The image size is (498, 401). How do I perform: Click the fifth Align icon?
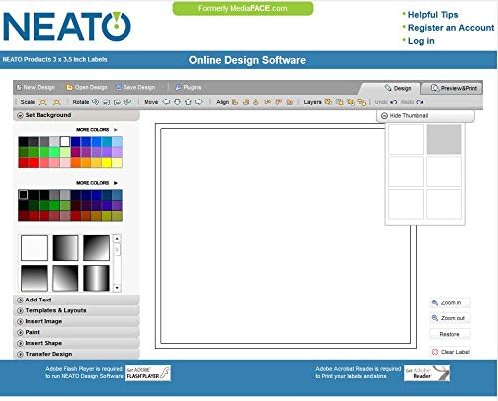pos(278,102)
